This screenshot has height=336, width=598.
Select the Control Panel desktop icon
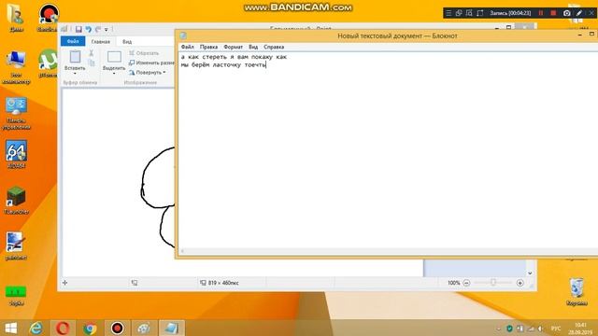pos(16,114)
